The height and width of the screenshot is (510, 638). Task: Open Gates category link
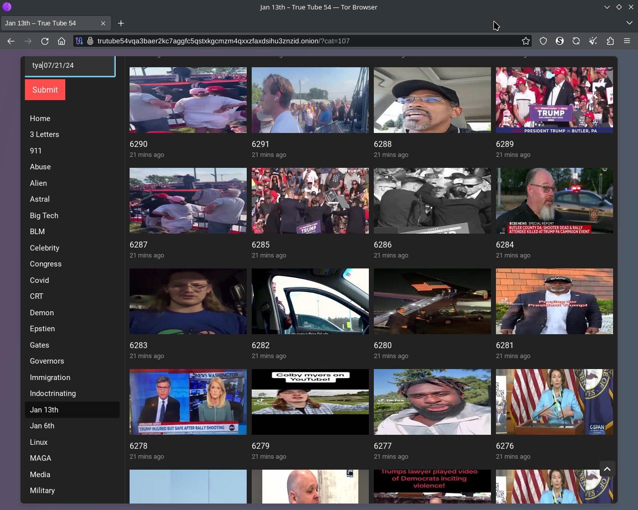pos(39,345)
